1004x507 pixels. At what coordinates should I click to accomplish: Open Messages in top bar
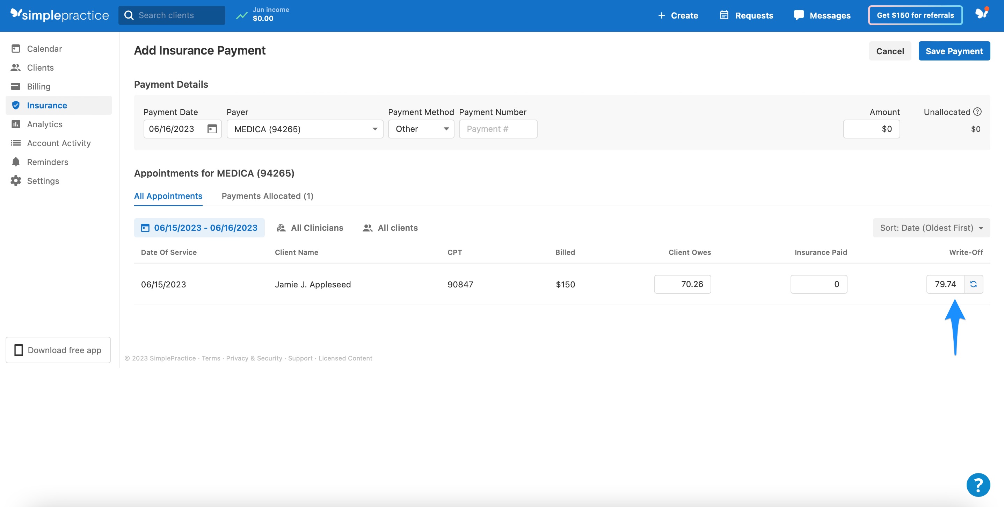[x=822, y=16]
